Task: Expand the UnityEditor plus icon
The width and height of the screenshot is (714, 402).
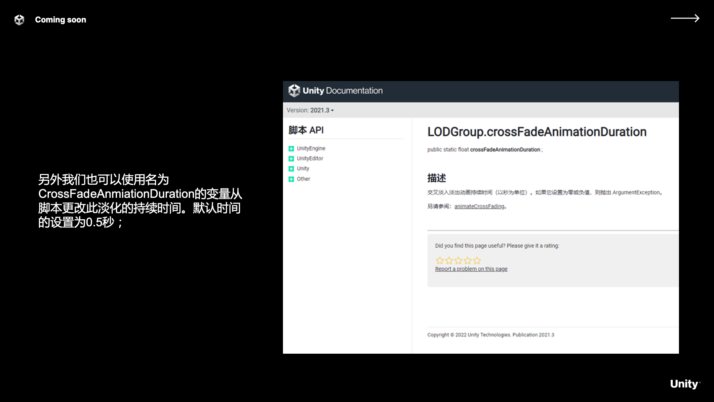Action: click(291, 159)
